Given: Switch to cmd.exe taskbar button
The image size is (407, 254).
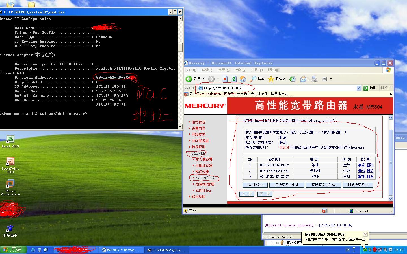Looking at the screenshot, I should coord(167,250).
